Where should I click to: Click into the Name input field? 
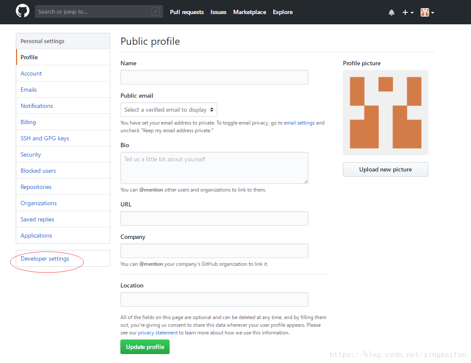(x=214, y=77)
